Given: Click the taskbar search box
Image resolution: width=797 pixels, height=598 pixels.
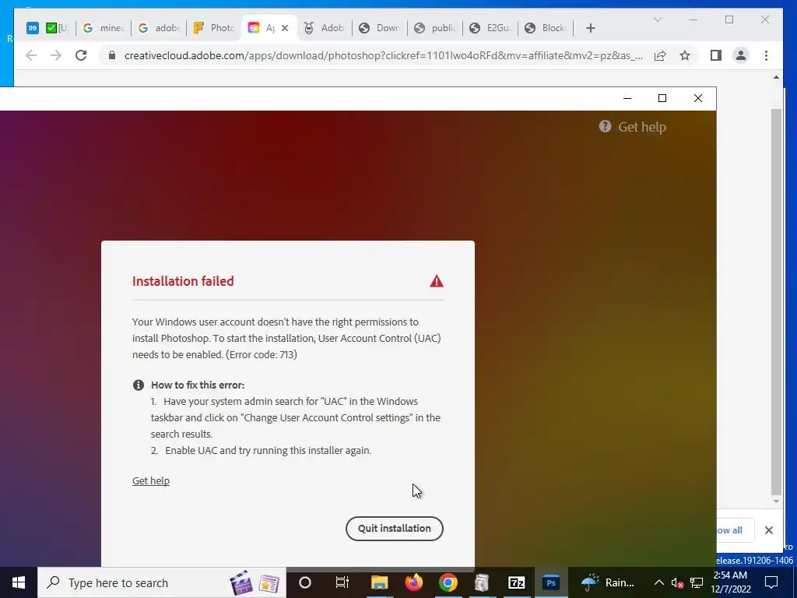Looking at the screenshot, I should 162,582.
